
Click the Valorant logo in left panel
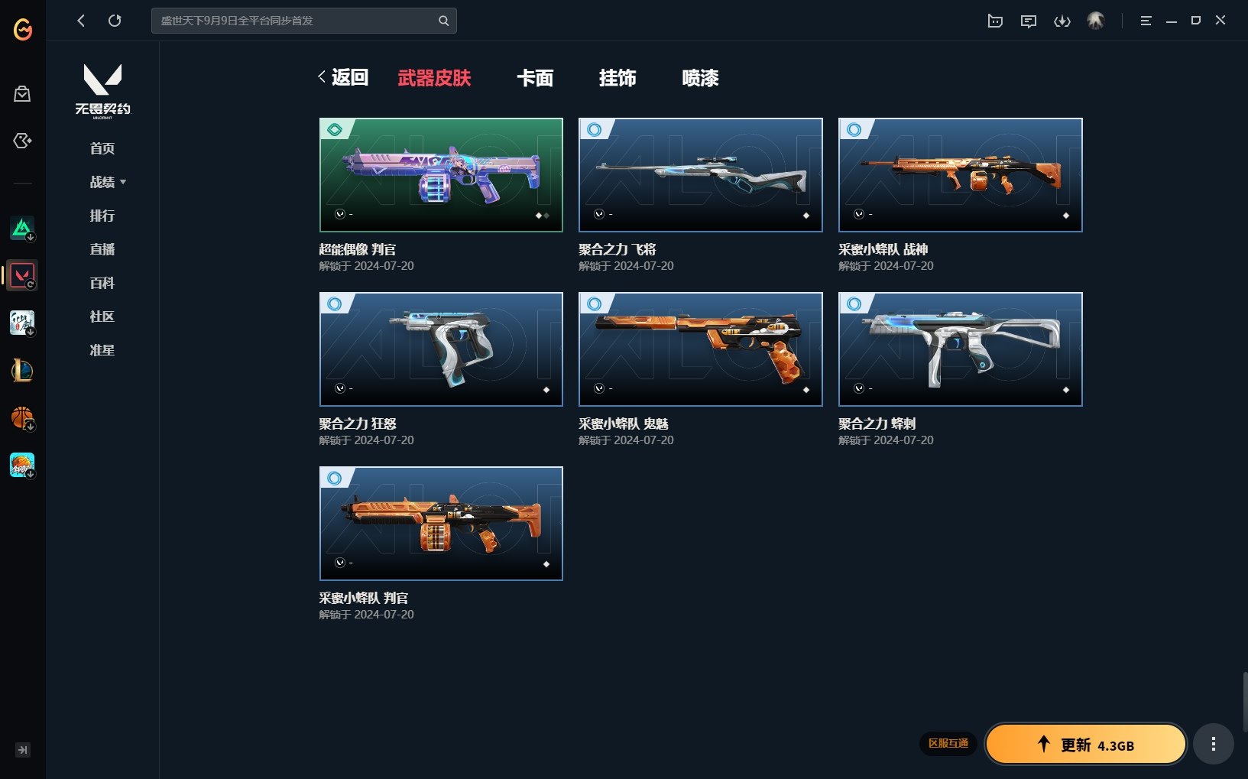click(102, 91)
